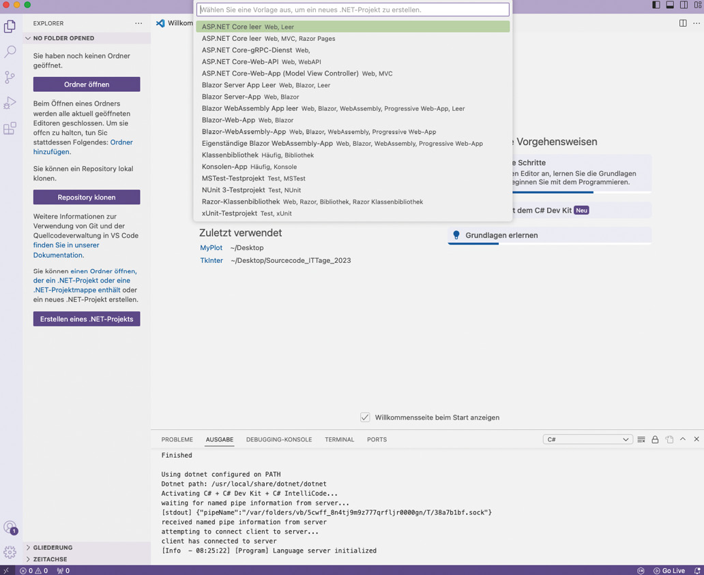Open recent MyPlot project link
704x575 pixels.
[211, 247]
